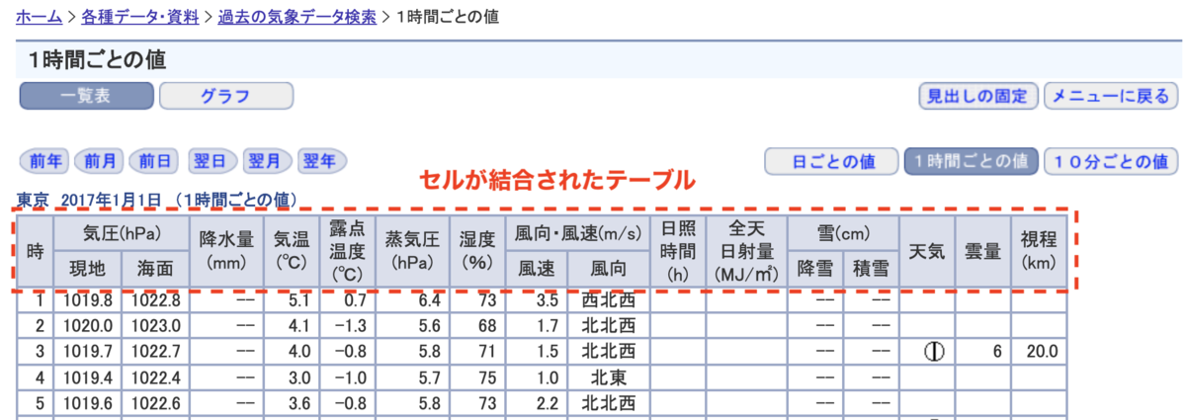Image resolution: width=1186 pixels, height=420 pixels.
Task: Click the 露点温度 column header
Action: point(347,252)
